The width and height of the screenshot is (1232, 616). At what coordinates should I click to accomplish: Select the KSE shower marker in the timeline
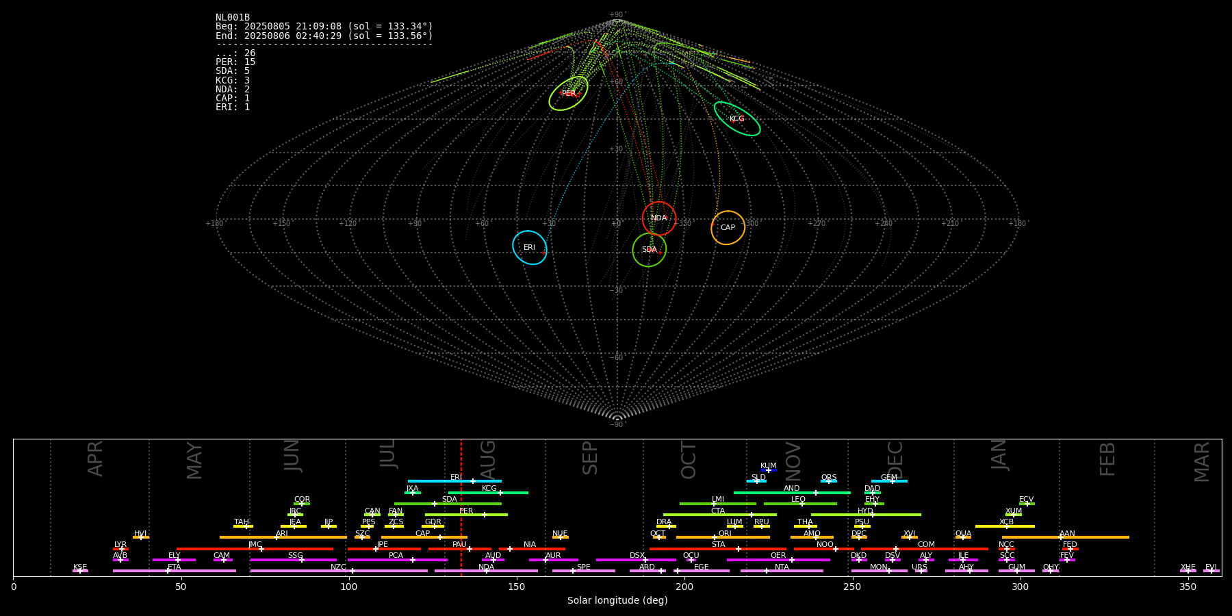[x=80, y=571]
